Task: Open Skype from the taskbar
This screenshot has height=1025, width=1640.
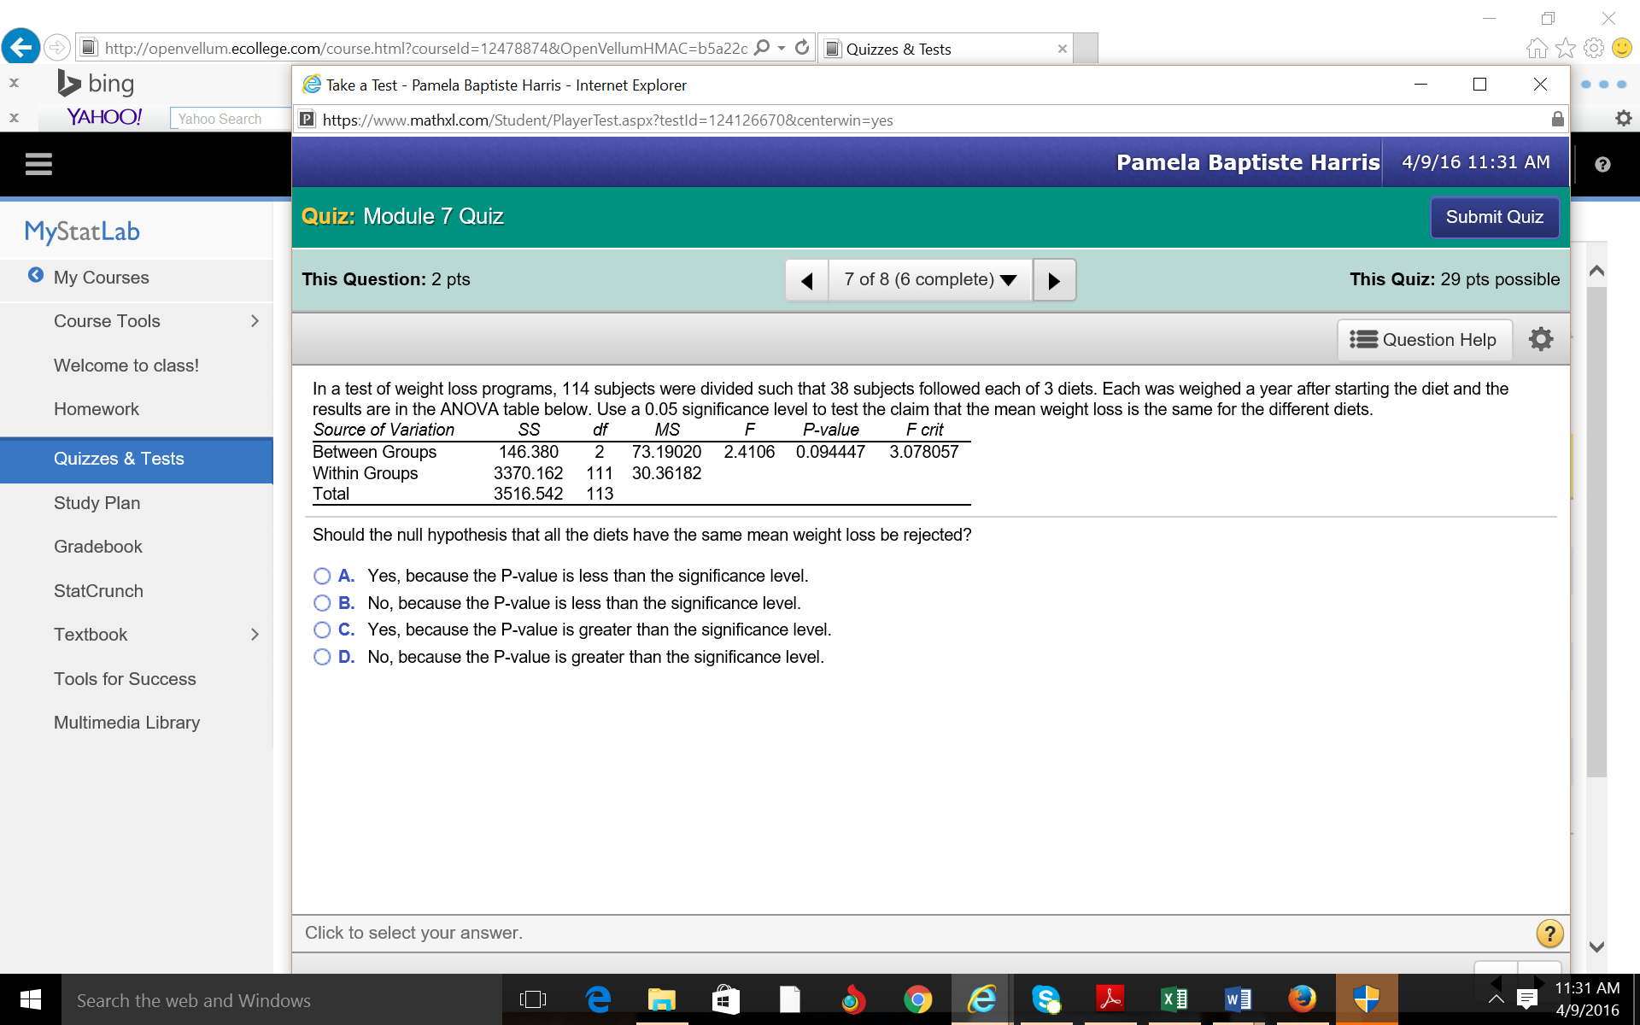Action: 1046,999
